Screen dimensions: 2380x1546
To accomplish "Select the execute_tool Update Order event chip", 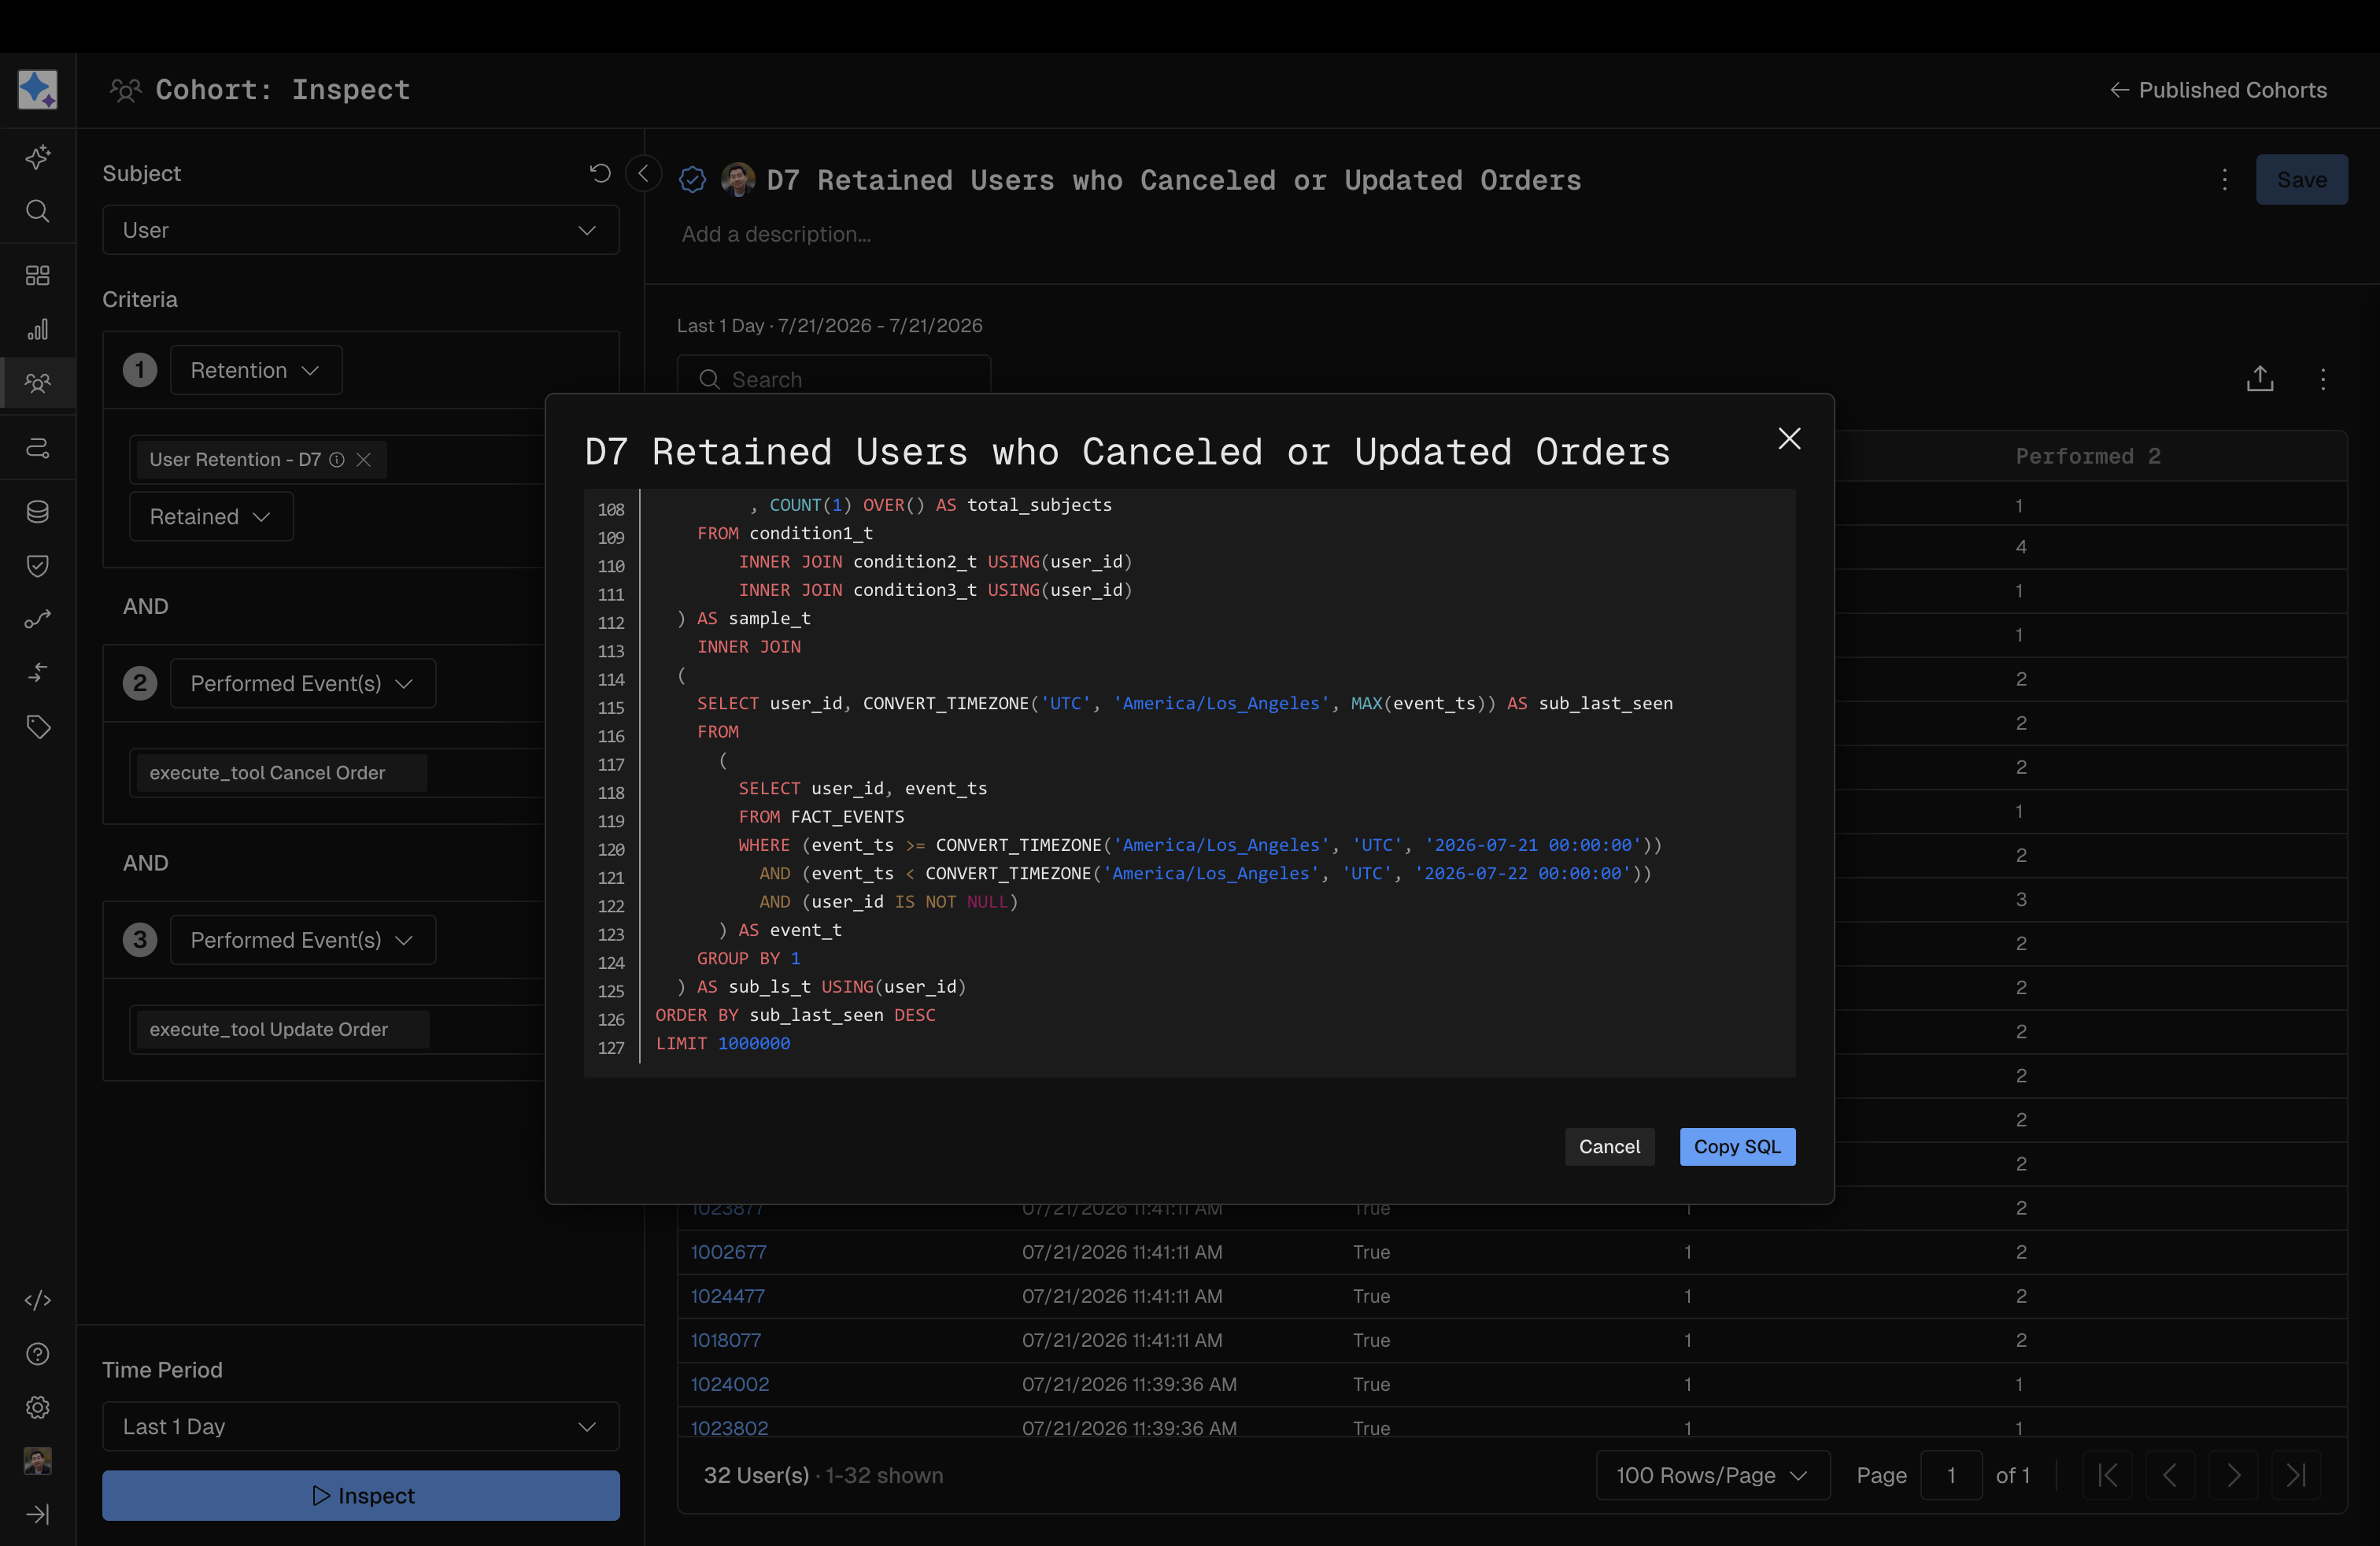I will pos(284,1029).
